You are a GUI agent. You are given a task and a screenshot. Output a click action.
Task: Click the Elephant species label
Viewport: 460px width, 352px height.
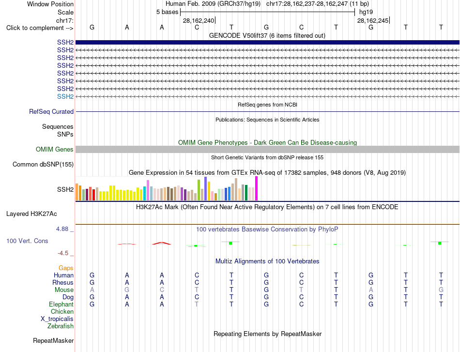(x=61, y=304)
